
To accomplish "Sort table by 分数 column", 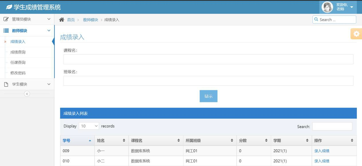I will [254, 140].
